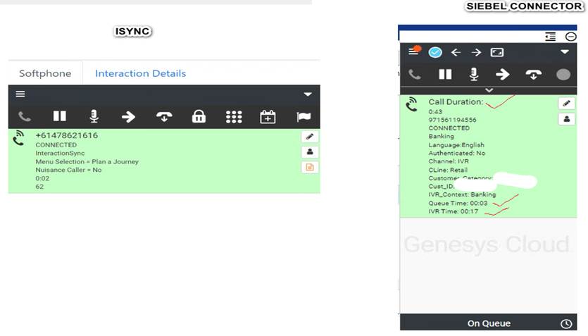Open the ISYNC softphone hamburger menu

tap(20, 94)
